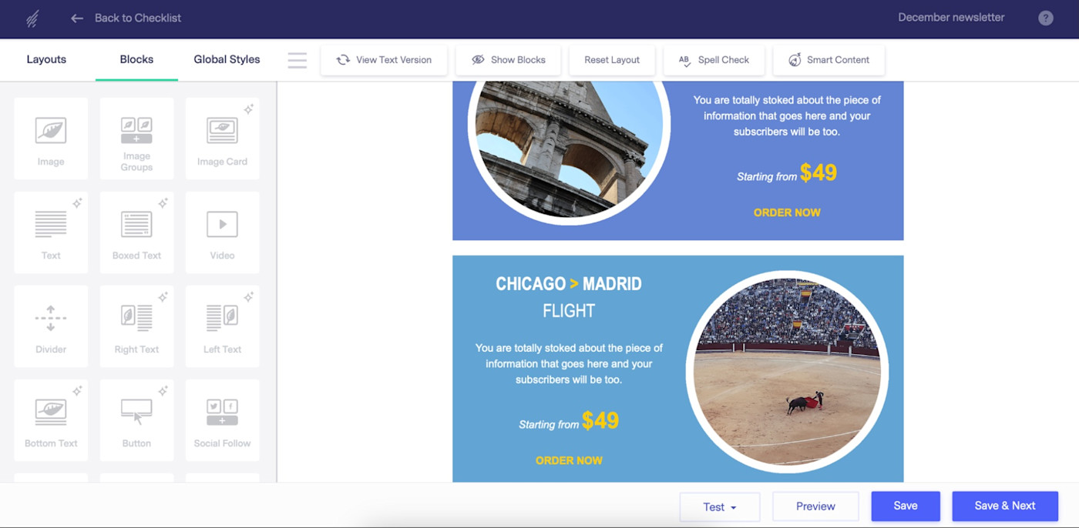1079x528 pixels.
Task: Click sparkle icon on Button block
Action: point(163,391)
